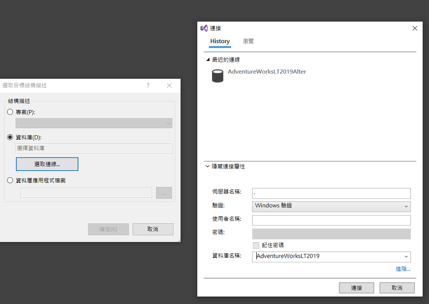Viewport: 429px width, 304px height.
Task: Select the 資料庫(D) radio button
Action: pyautogui.click(x=10, y=137)
